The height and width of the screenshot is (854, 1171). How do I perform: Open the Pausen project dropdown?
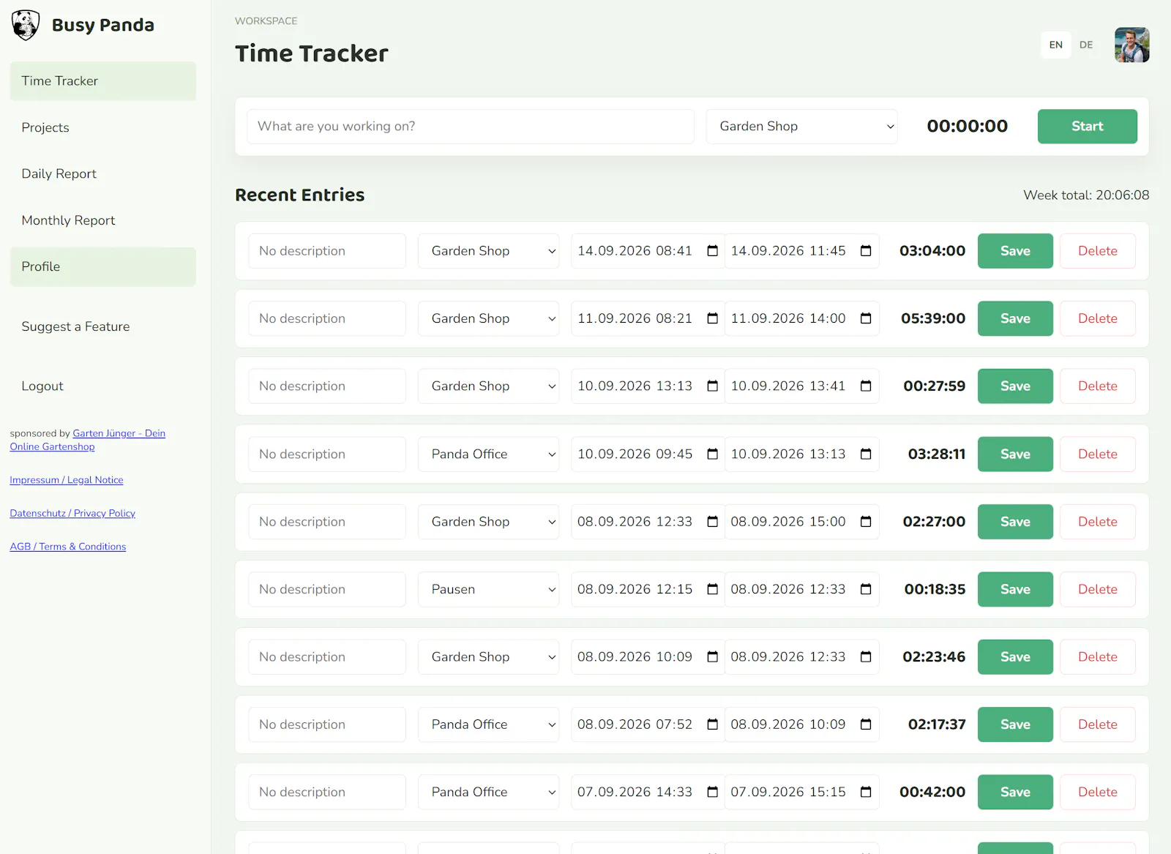[488, 589]
